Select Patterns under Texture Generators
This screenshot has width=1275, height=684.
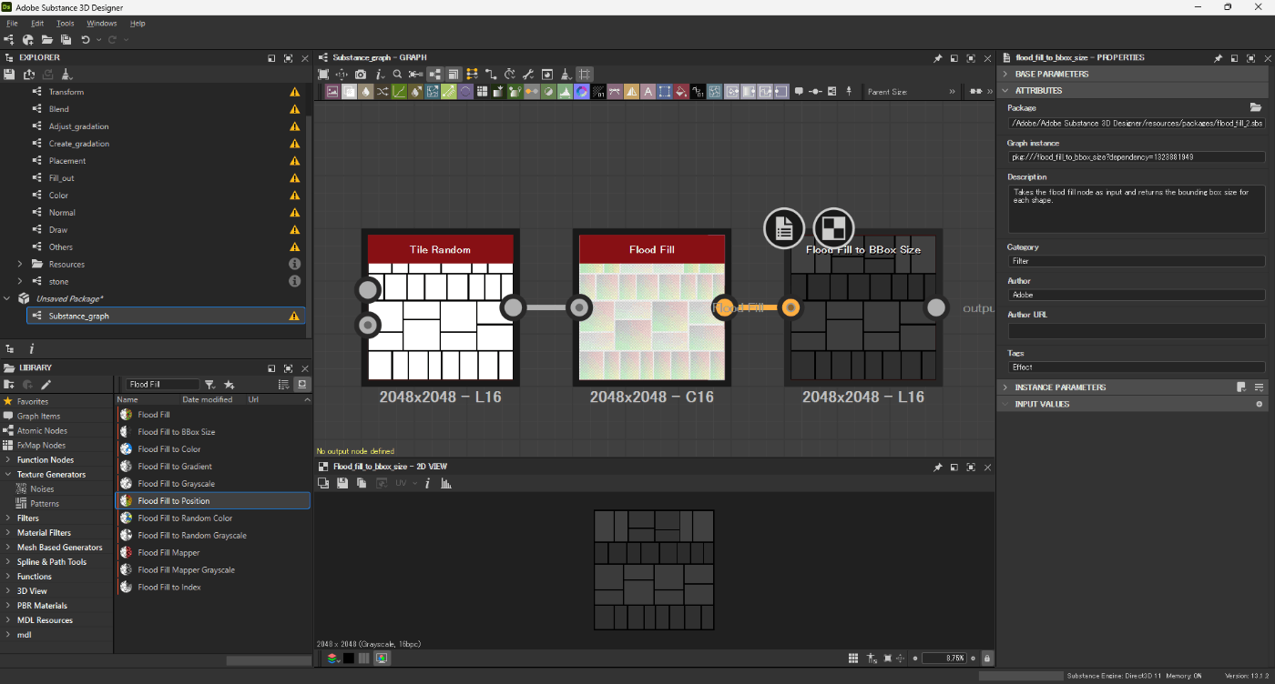point(45,504)
